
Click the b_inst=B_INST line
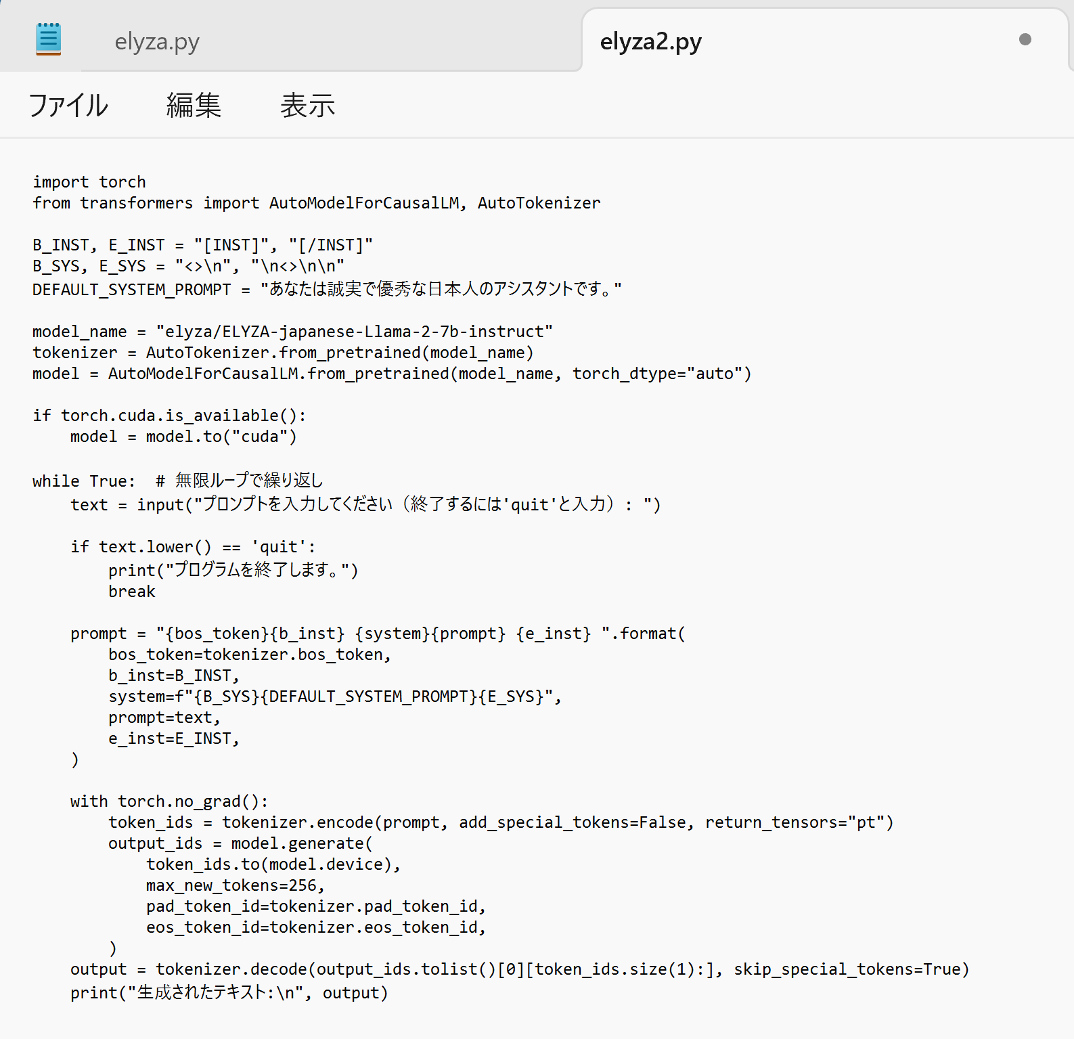pyautogui.click(x=174, y=676)
